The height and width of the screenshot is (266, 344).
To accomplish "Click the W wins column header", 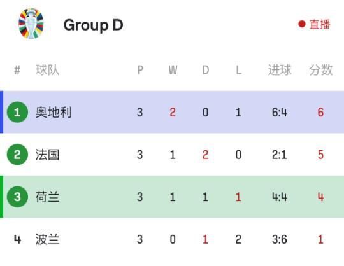I will click(x=173, y=71).
